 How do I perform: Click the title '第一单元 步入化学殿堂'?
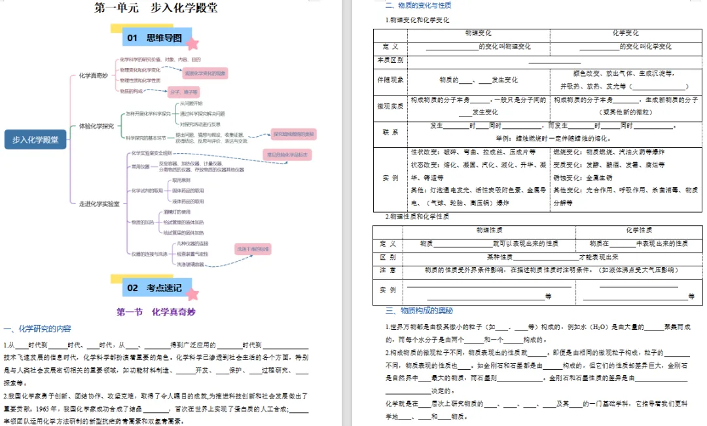click(156, 8)
